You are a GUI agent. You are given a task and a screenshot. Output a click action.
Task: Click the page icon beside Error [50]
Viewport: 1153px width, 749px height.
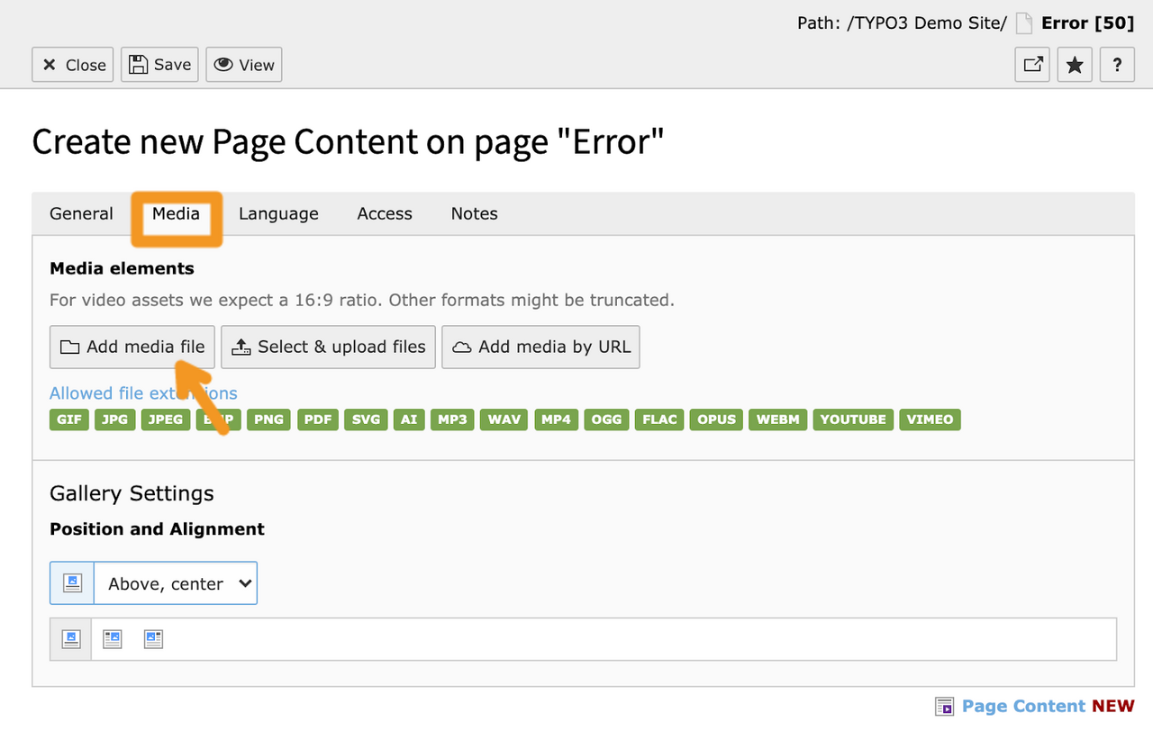coord(1023,24)
